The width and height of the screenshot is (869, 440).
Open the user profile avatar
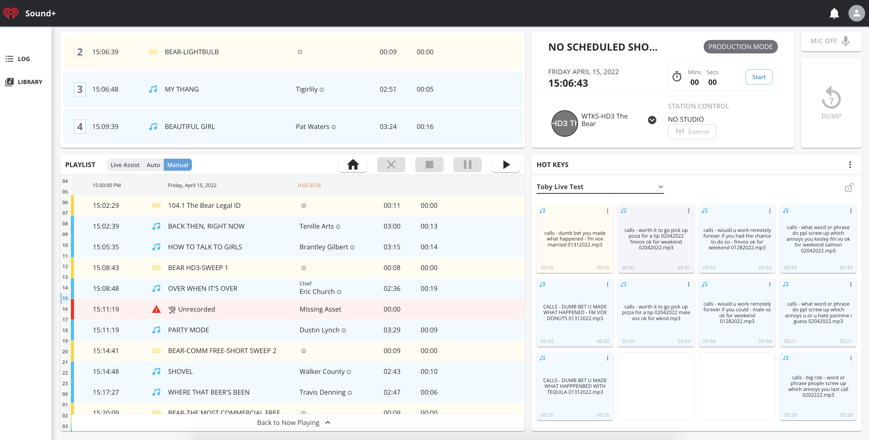point(856,13)
